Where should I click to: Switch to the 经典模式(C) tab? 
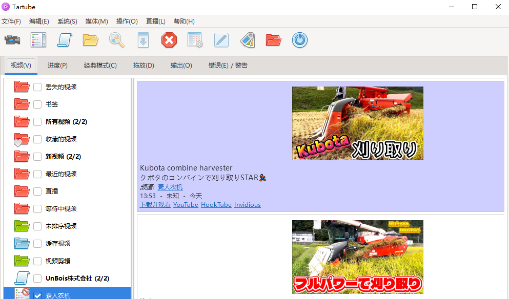point(100,66)
